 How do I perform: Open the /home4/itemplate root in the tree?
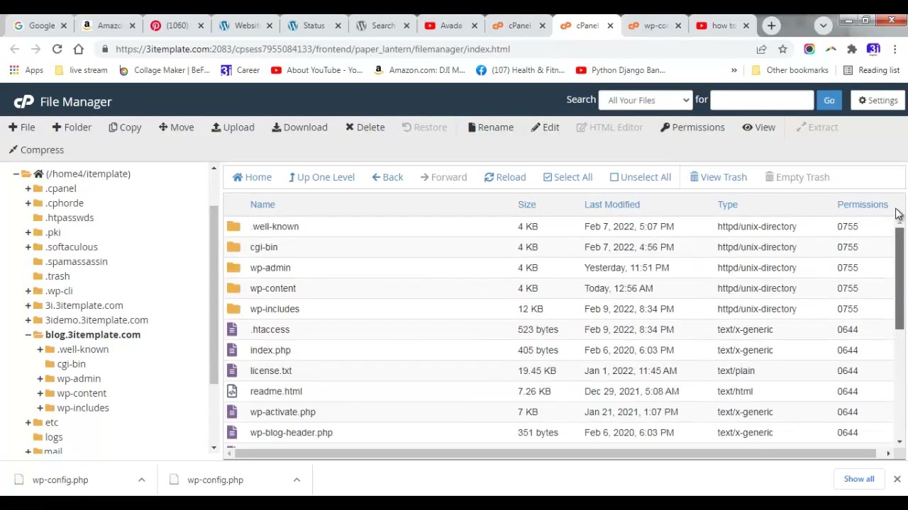click(x=88, y=174)
